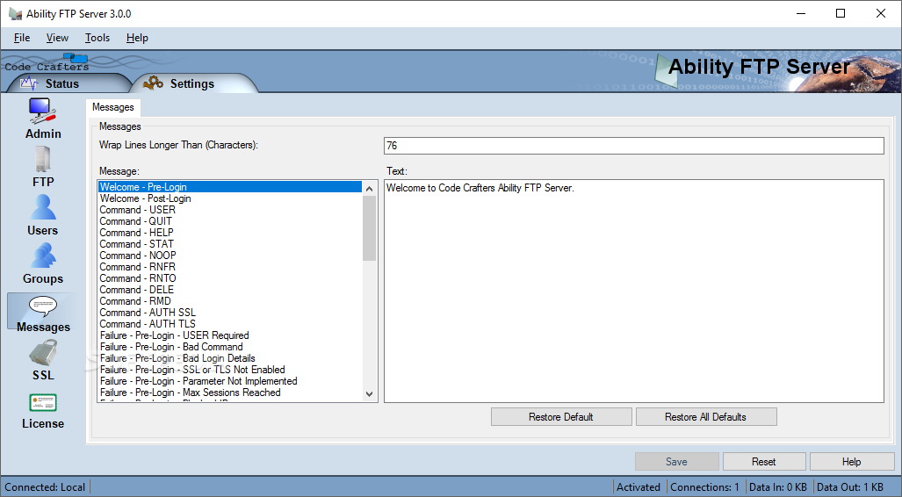Viewport: 902px width, 497px height.
Task: Select 'Failure - Pre-Login - USER Required' row
Action: click(230, 335)
